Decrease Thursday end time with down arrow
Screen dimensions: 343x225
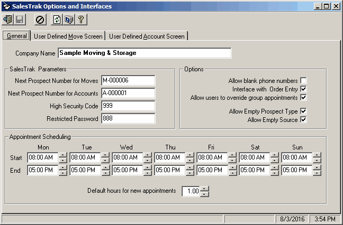pyautogui.click(x=190, y=173)
